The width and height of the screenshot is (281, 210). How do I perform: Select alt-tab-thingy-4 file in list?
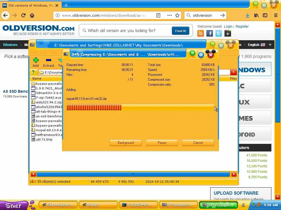pyautogui.click(x=46, y=112)
